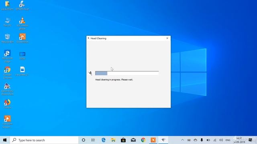Select Icecream Screen Recorder desktop shortcut

coord(7,122)
